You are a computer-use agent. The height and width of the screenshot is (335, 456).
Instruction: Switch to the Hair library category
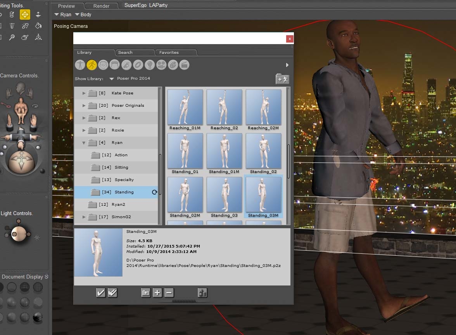coord(115,65)
